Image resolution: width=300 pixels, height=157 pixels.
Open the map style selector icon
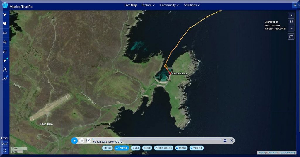(291, 36)
